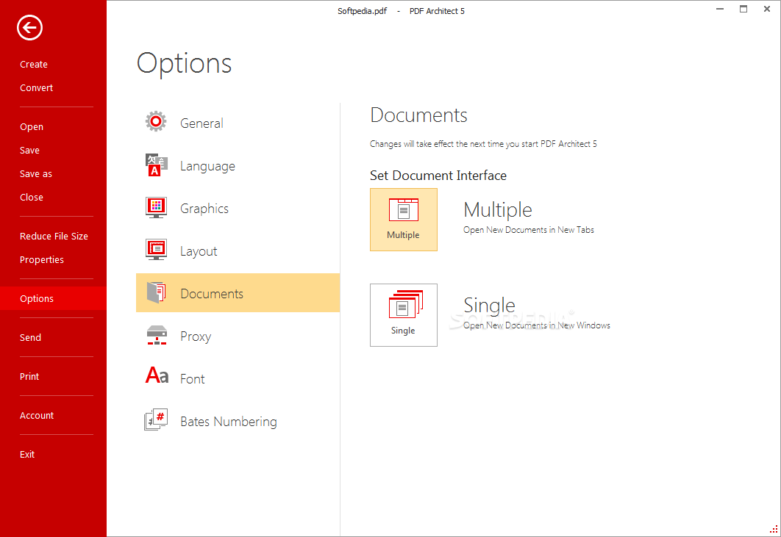The width and height of the screenshot is (781, 537).
Task: Select the Multiple document interface tile
Action: (x=404, y=220)
